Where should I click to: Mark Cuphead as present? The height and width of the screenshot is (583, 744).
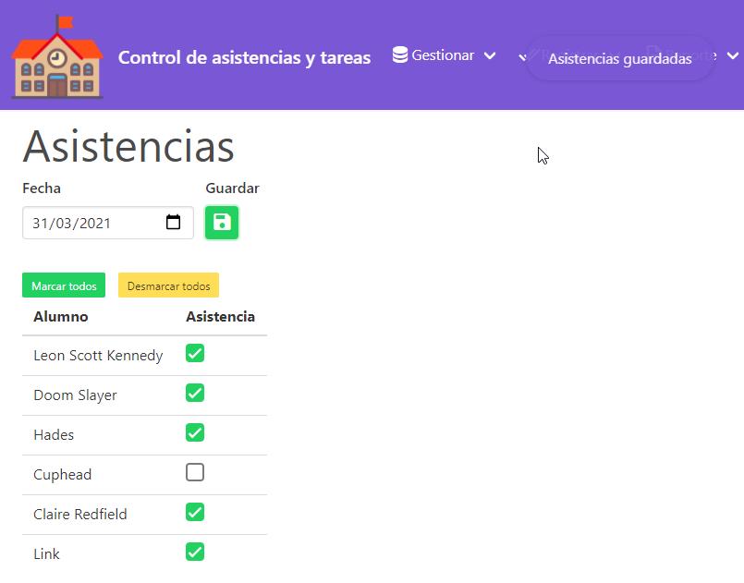pyautogui.click(x=195, y=473)
